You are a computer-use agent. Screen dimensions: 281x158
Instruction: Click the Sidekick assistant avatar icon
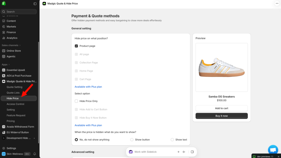[x=131, y=152]
